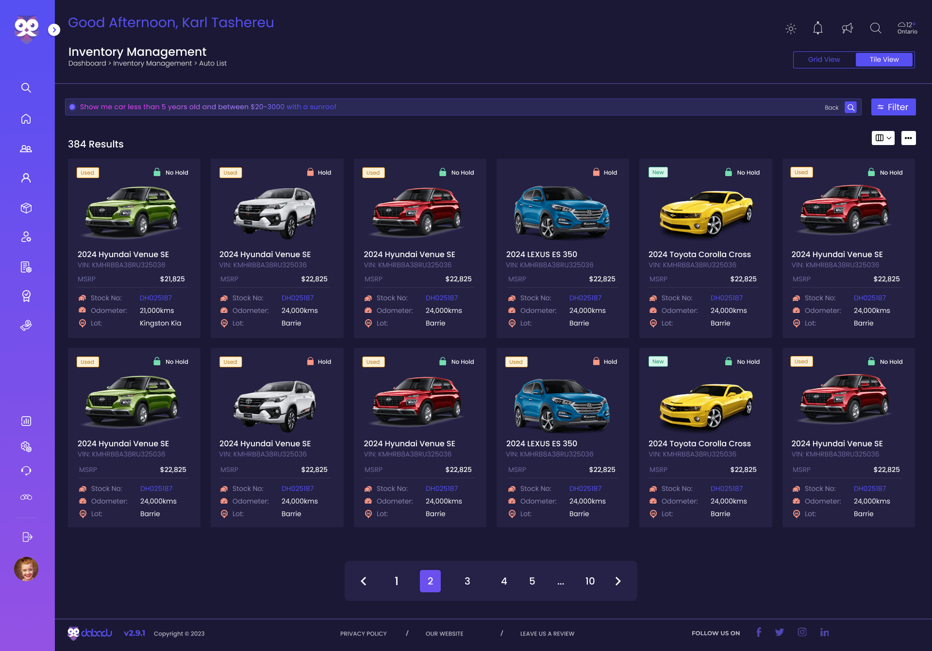The height and width of the screenshot is (651, 932).
Task: Click the Kingston Kia lot value
Action: tap(160, 323)
